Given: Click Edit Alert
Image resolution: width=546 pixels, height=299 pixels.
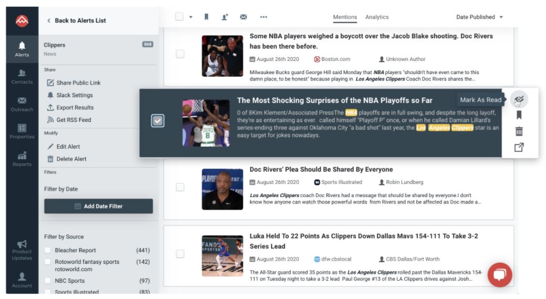Looking at the screenshot, I should coord(64,147).
